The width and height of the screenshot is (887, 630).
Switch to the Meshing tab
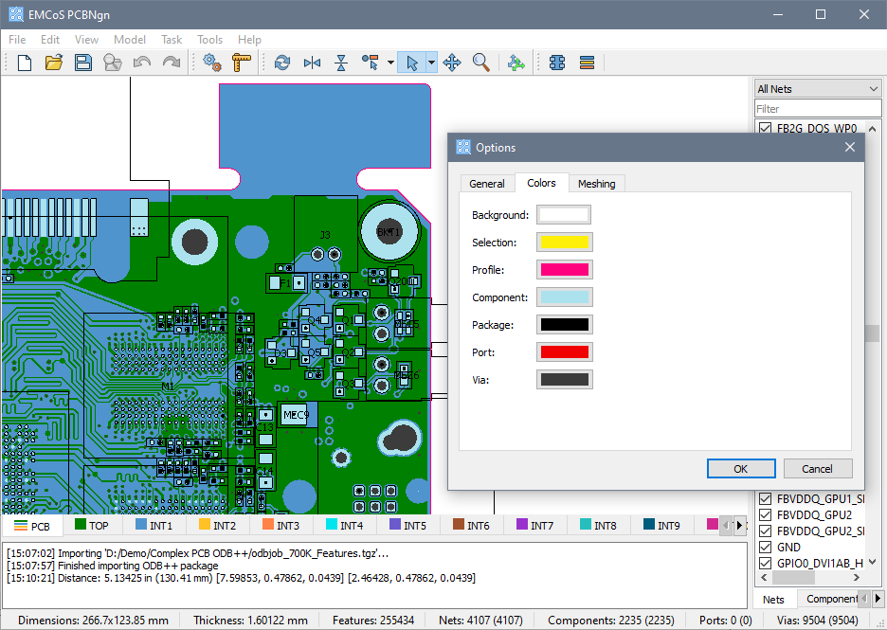pyautogui.click(x=596, y=184)
